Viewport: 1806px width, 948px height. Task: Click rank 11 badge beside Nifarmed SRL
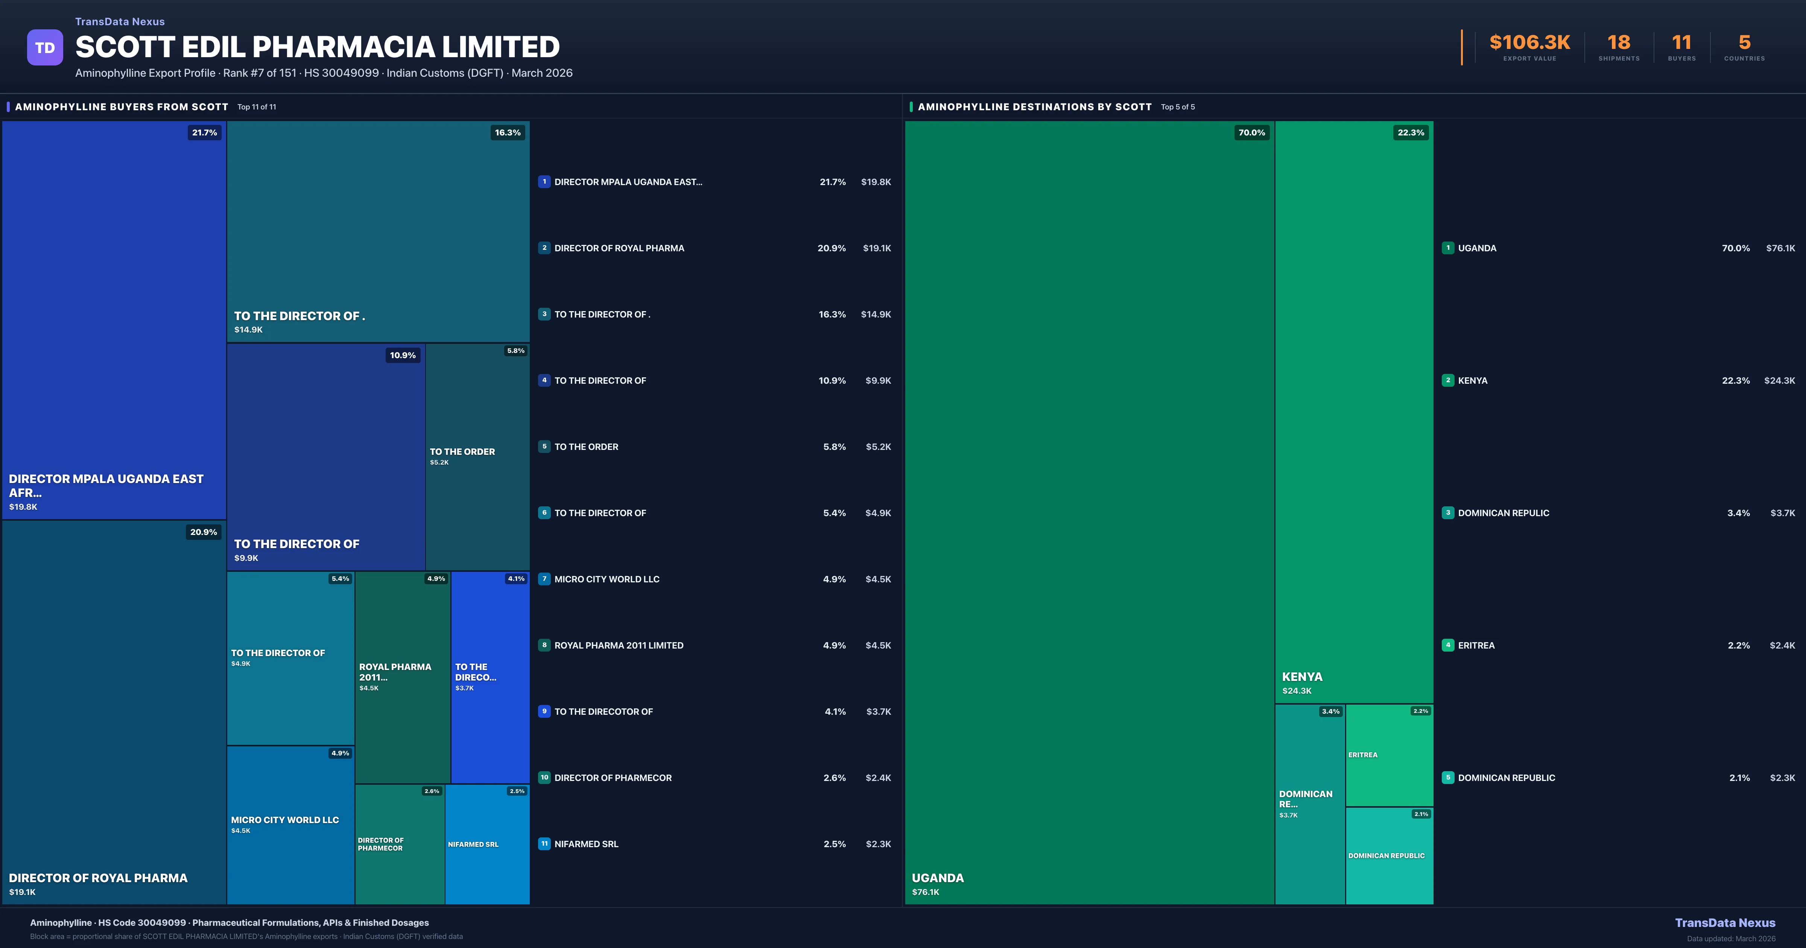click(544, 843)
